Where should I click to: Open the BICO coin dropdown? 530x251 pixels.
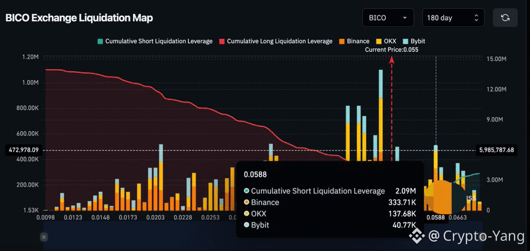coord(388,18)
